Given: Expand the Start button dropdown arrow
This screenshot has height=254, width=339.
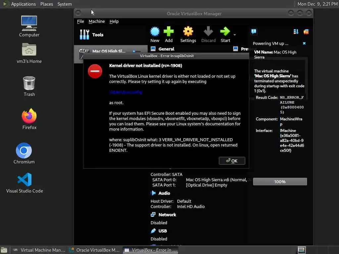Looking at the screenshot, I should 235,35.
